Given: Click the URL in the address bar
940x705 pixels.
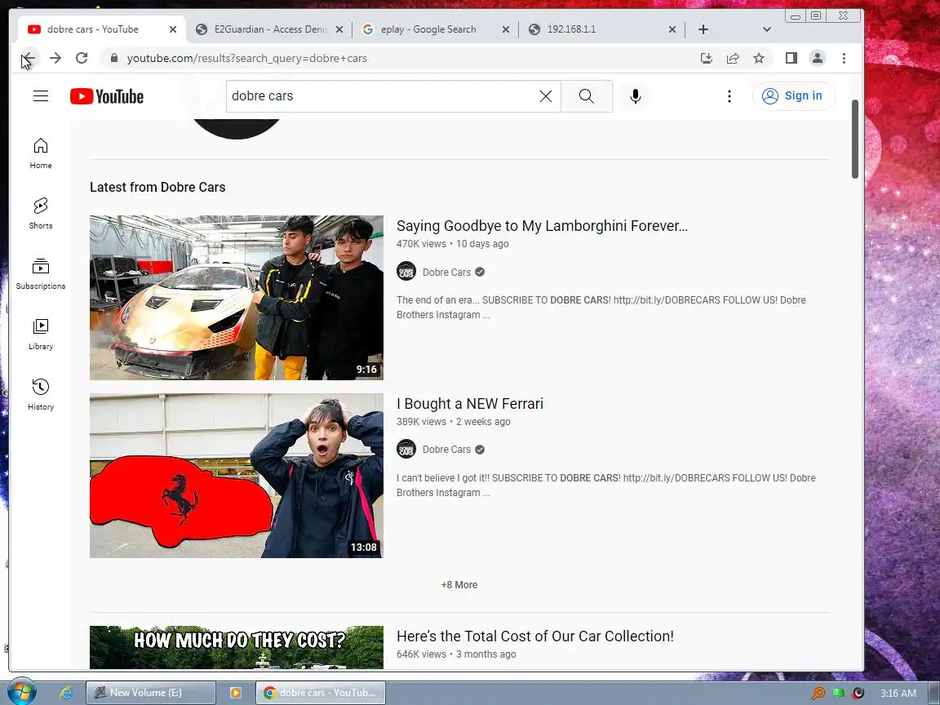Looking at the screenshot, I should point(247,58).
